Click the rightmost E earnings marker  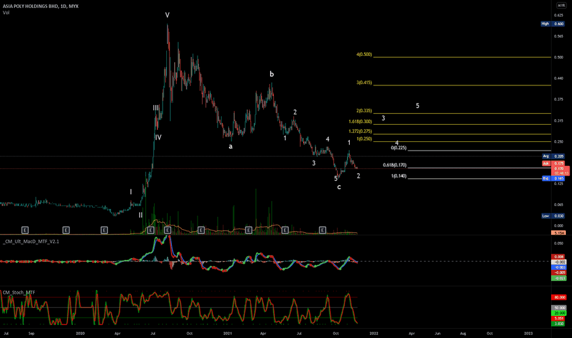[x=322, y=230]
